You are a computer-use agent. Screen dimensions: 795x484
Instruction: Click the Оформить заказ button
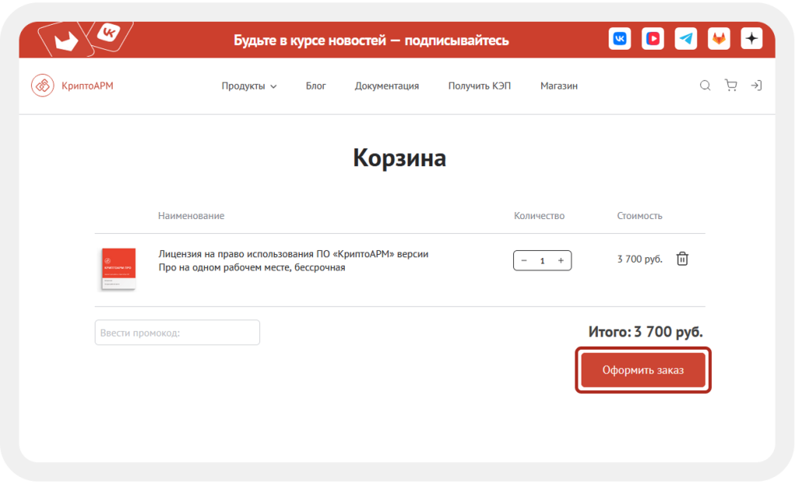tap(642, 370)
